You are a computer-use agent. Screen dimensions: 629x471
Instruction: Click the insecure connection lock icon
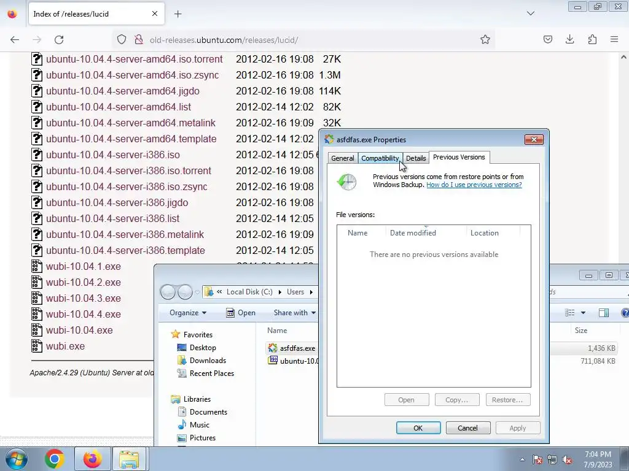coord(139,40)
